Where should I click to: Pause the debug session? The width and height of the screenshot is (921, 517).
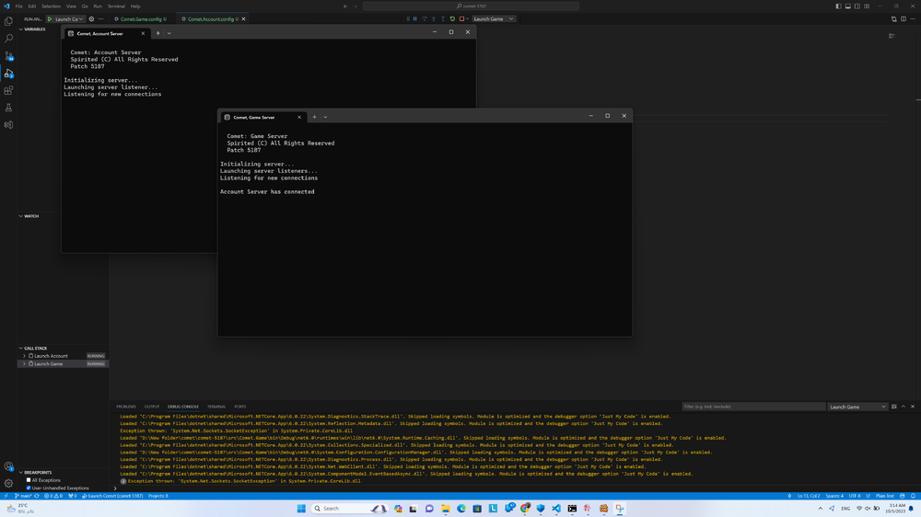tap(414, 18)
